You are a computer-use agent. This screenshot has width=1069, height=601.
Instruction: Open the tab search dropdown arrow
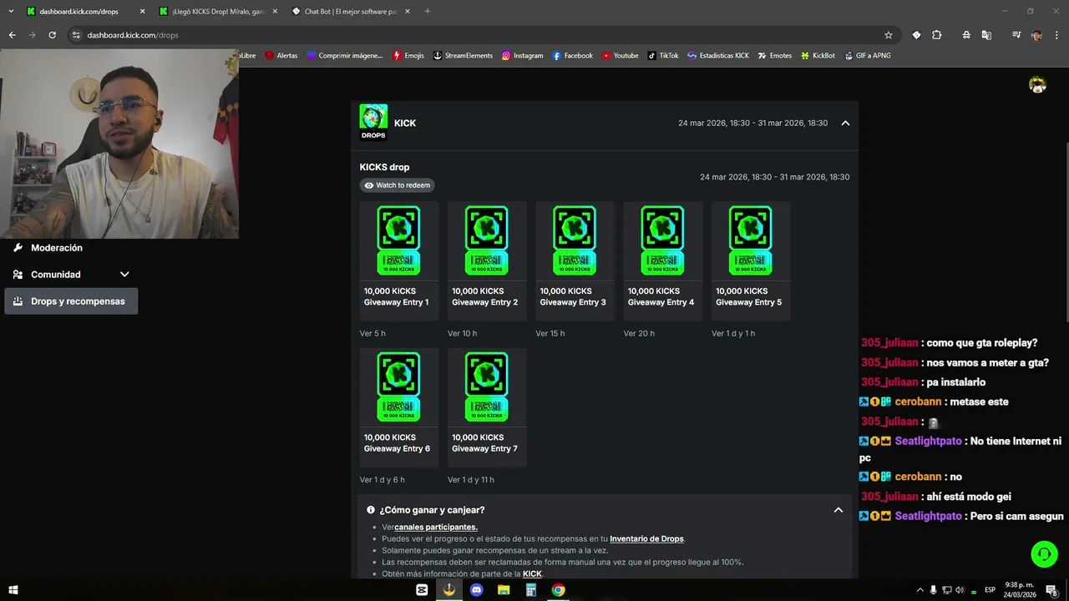[x=11, y=12]
